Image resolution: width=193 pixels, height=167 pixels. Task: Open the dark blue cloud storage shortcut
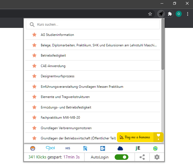coord(120,148)
